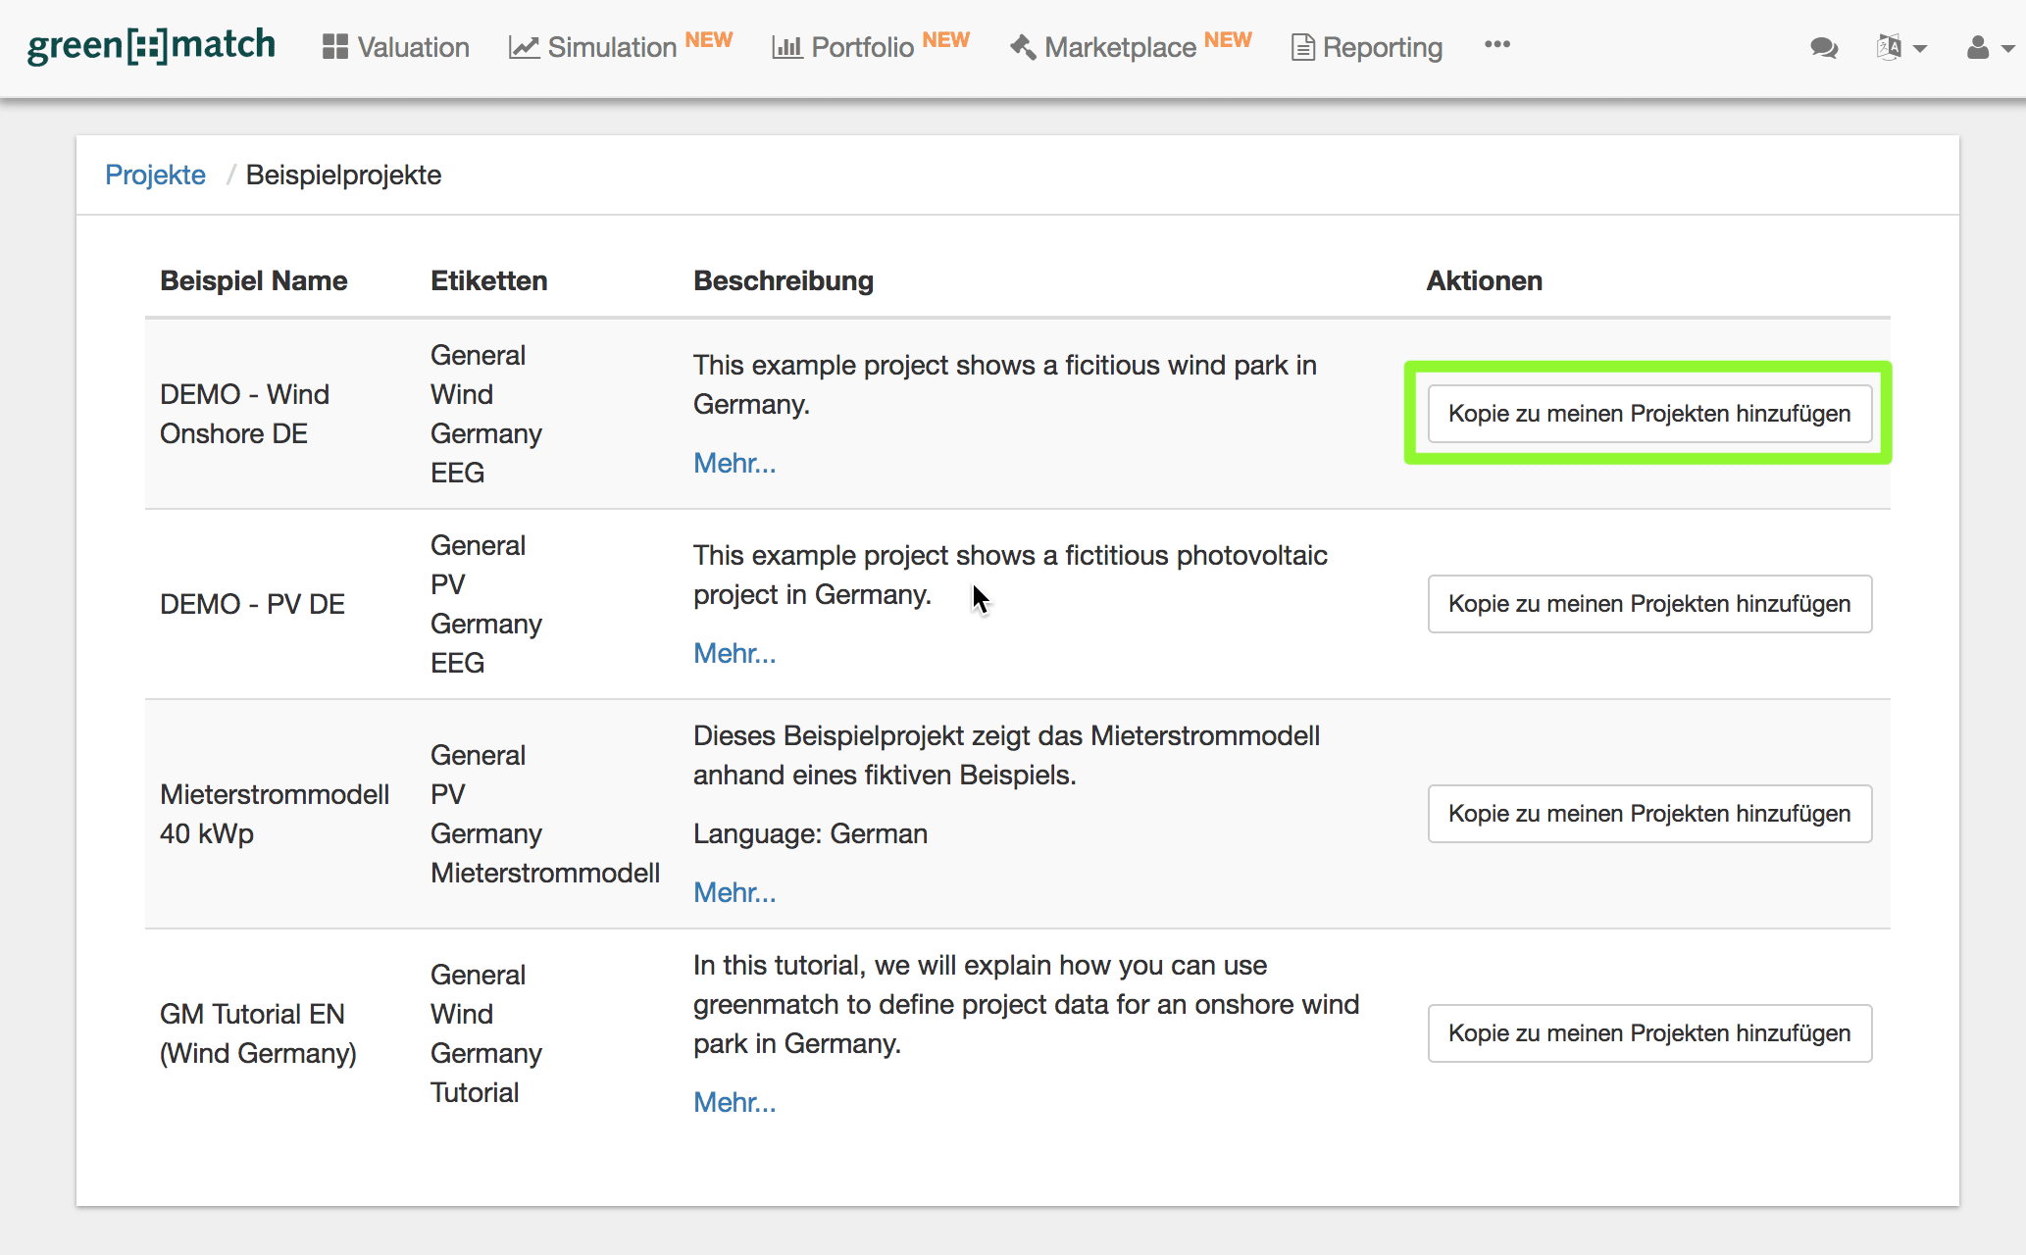Viewport: 2026px width, 1255px height.
Task: Go to the Projekte breadcrumb link
Action: [x=155, y=175]
